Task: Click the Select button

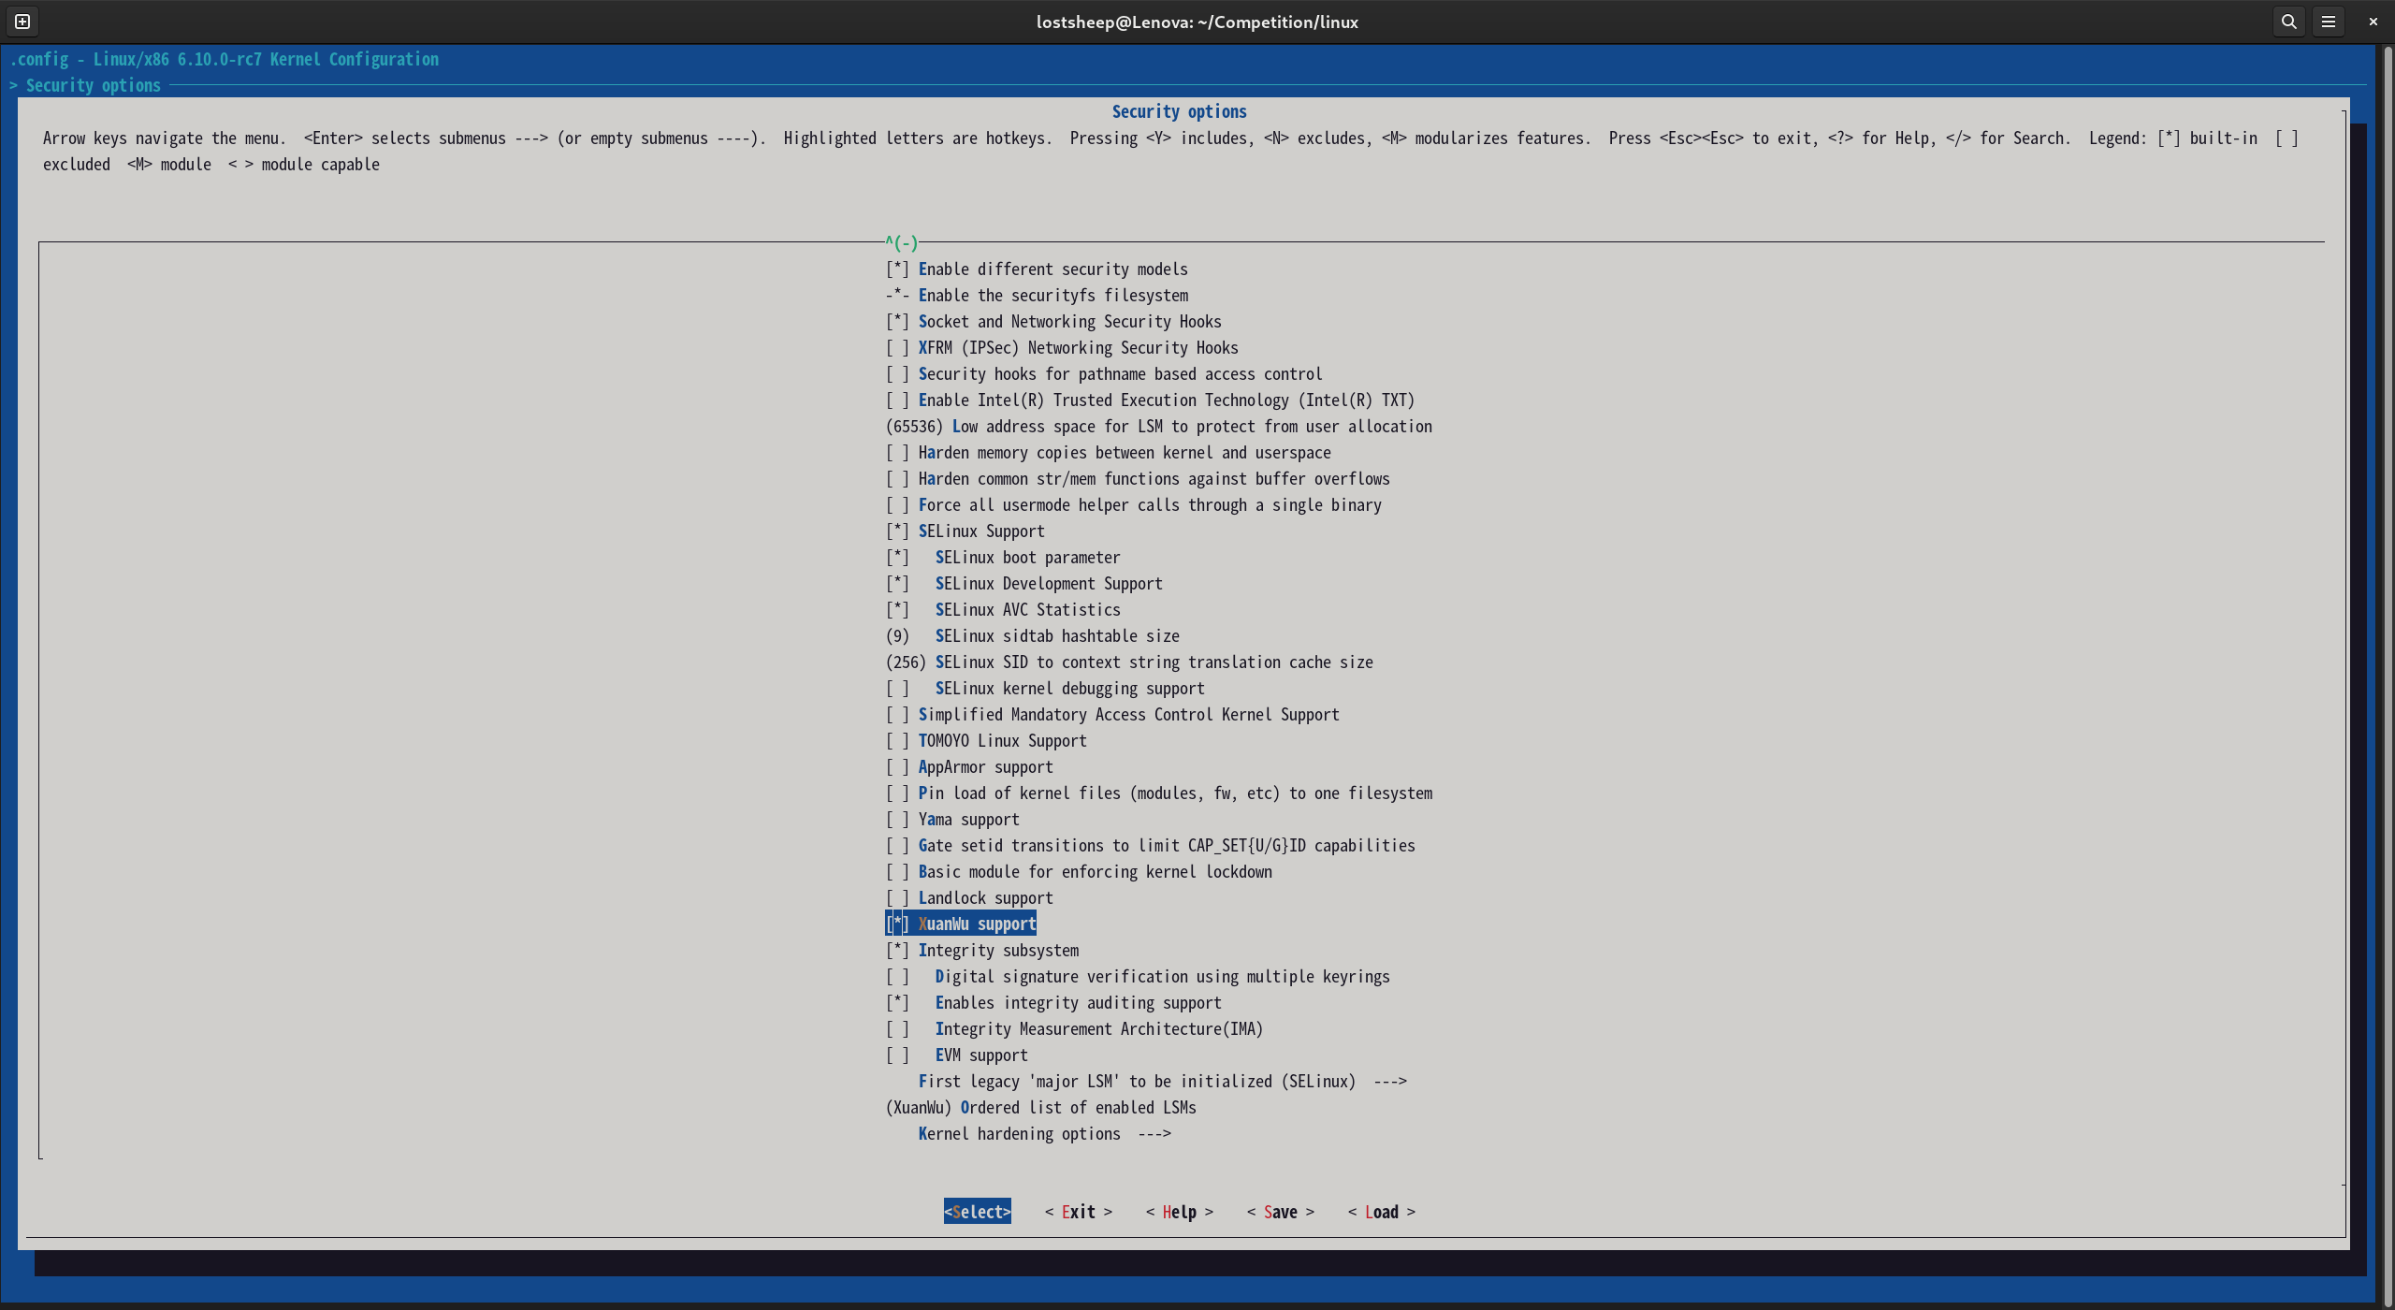Action: tap(978, 1212)
